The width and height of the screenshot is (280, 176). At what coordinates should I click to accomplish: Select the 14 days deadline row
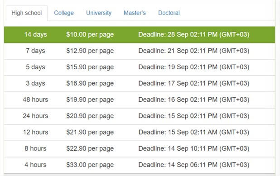140,35
